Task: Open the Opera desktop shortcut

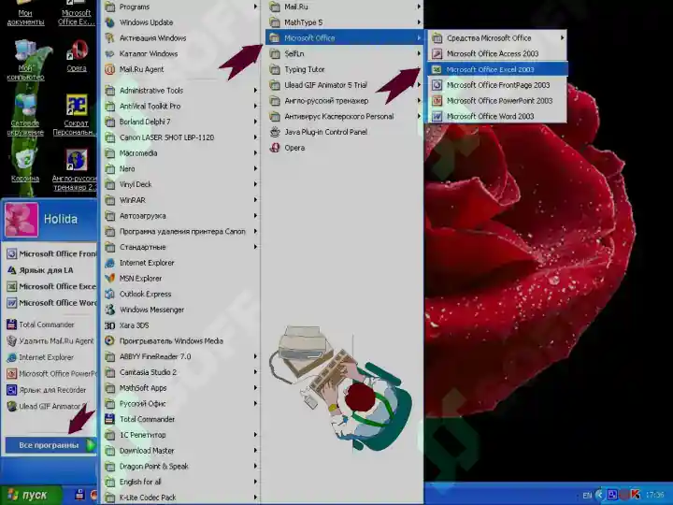Action: pyautogui.click(x=77, y=56)
